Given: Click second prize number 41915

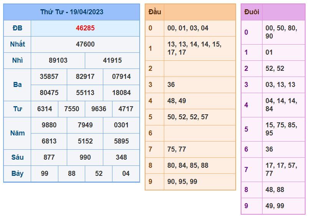Looking at the screenshot, I should (x=112, y=60).
